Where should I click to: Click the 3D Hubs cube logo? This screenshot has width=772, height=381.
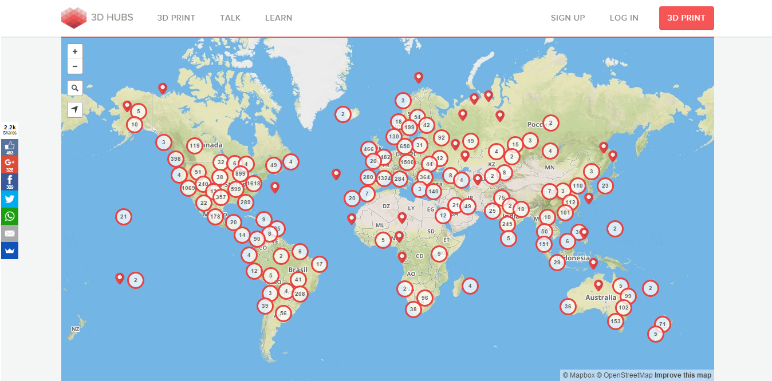coord(73,18)
